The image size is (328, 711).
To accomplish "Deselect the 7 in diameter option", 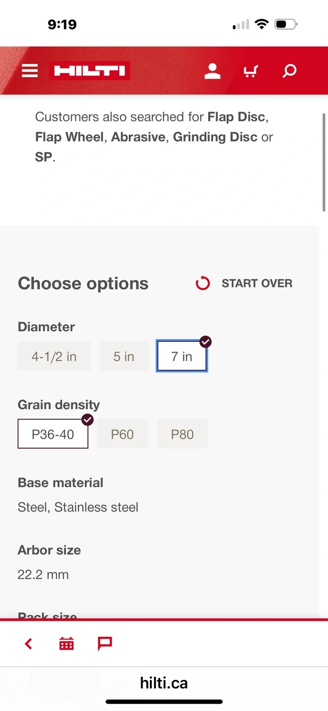I will click(x=182, y=356).
